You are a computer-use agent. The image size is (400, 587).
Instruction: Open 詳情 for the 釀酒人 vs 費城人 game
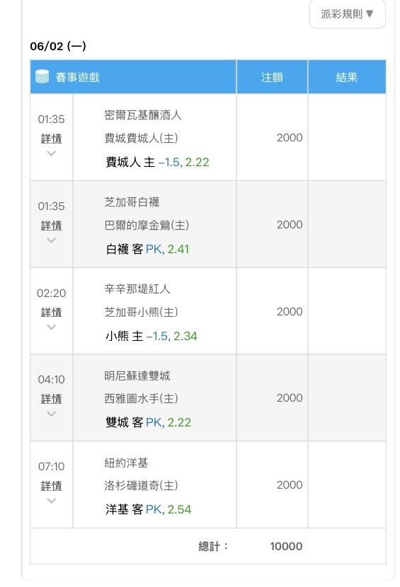click(x=52, y=139)
